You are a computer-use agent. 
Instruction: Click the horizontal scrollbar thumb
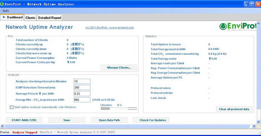point(127,126)
